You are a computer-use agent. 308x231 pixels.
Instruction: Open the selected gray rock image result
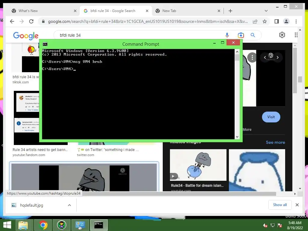84,177
